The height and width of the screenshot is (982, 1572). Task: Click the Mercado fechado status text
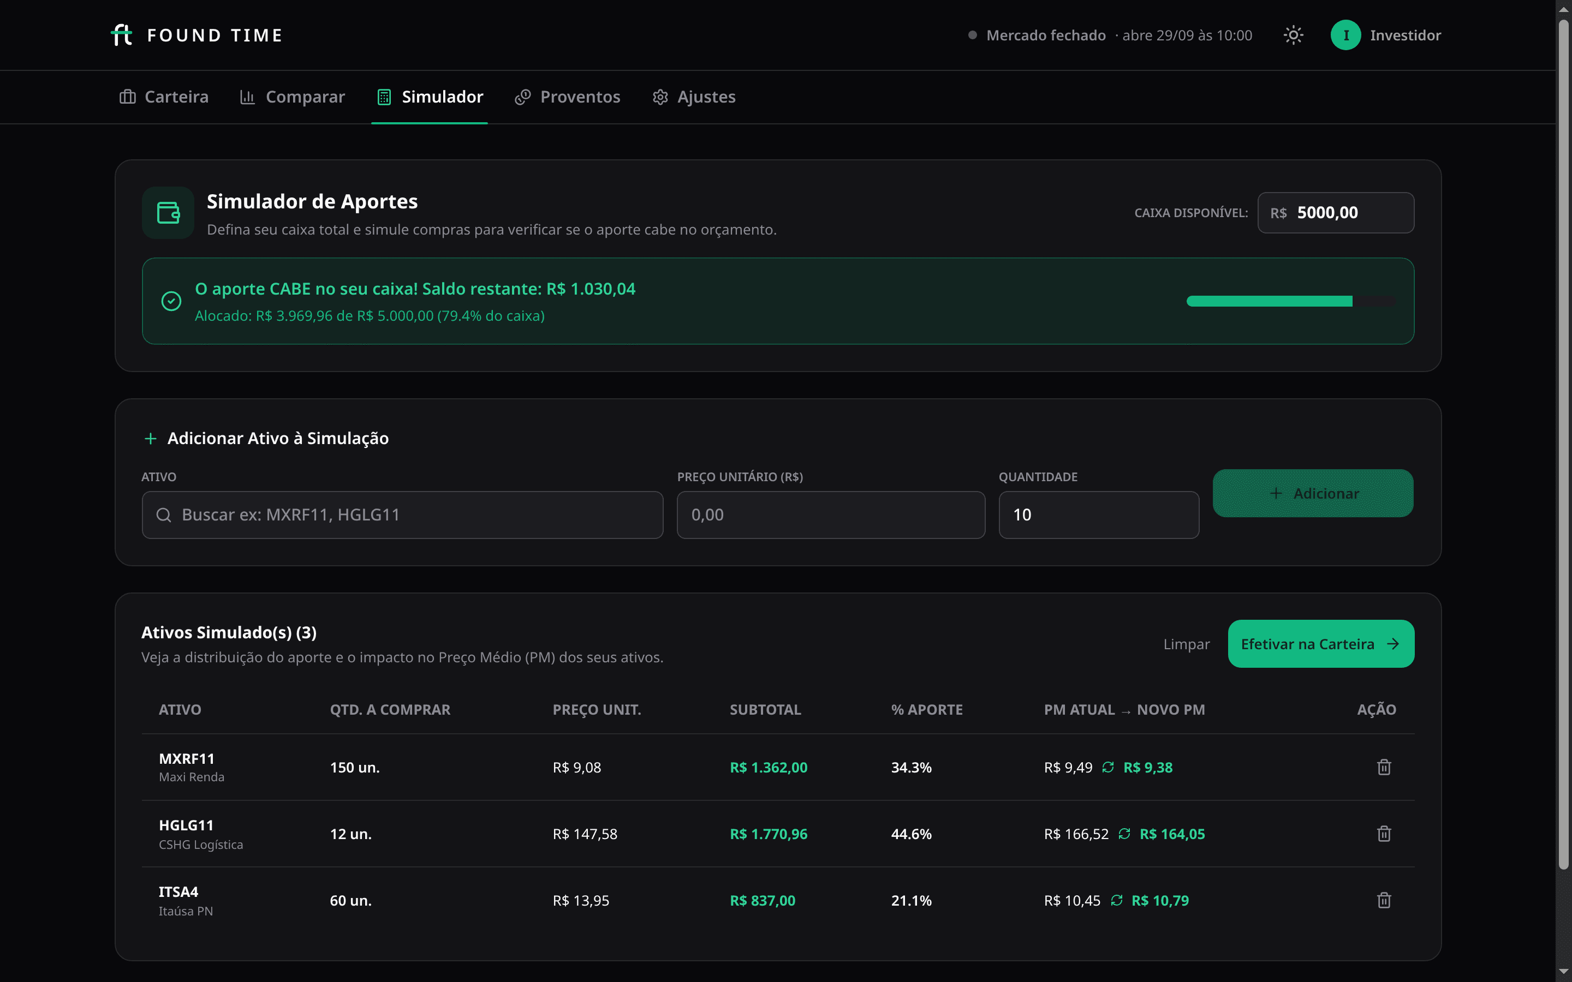pyautogui.click(x=1046, y=35)
